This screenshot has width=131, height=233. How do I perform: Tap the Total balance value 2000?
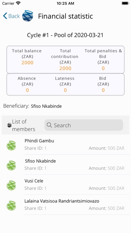click(27, 63)
